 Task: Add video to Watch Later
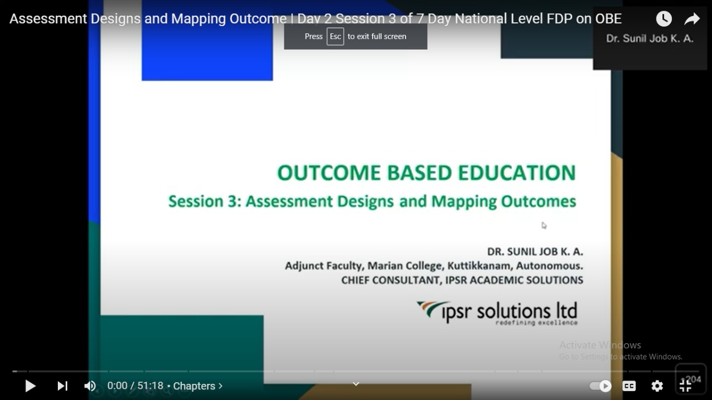(664, 19)
